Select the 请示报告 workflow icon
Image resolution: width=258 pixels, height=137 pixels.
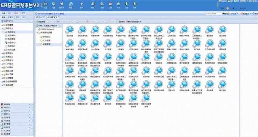(108, 98)
